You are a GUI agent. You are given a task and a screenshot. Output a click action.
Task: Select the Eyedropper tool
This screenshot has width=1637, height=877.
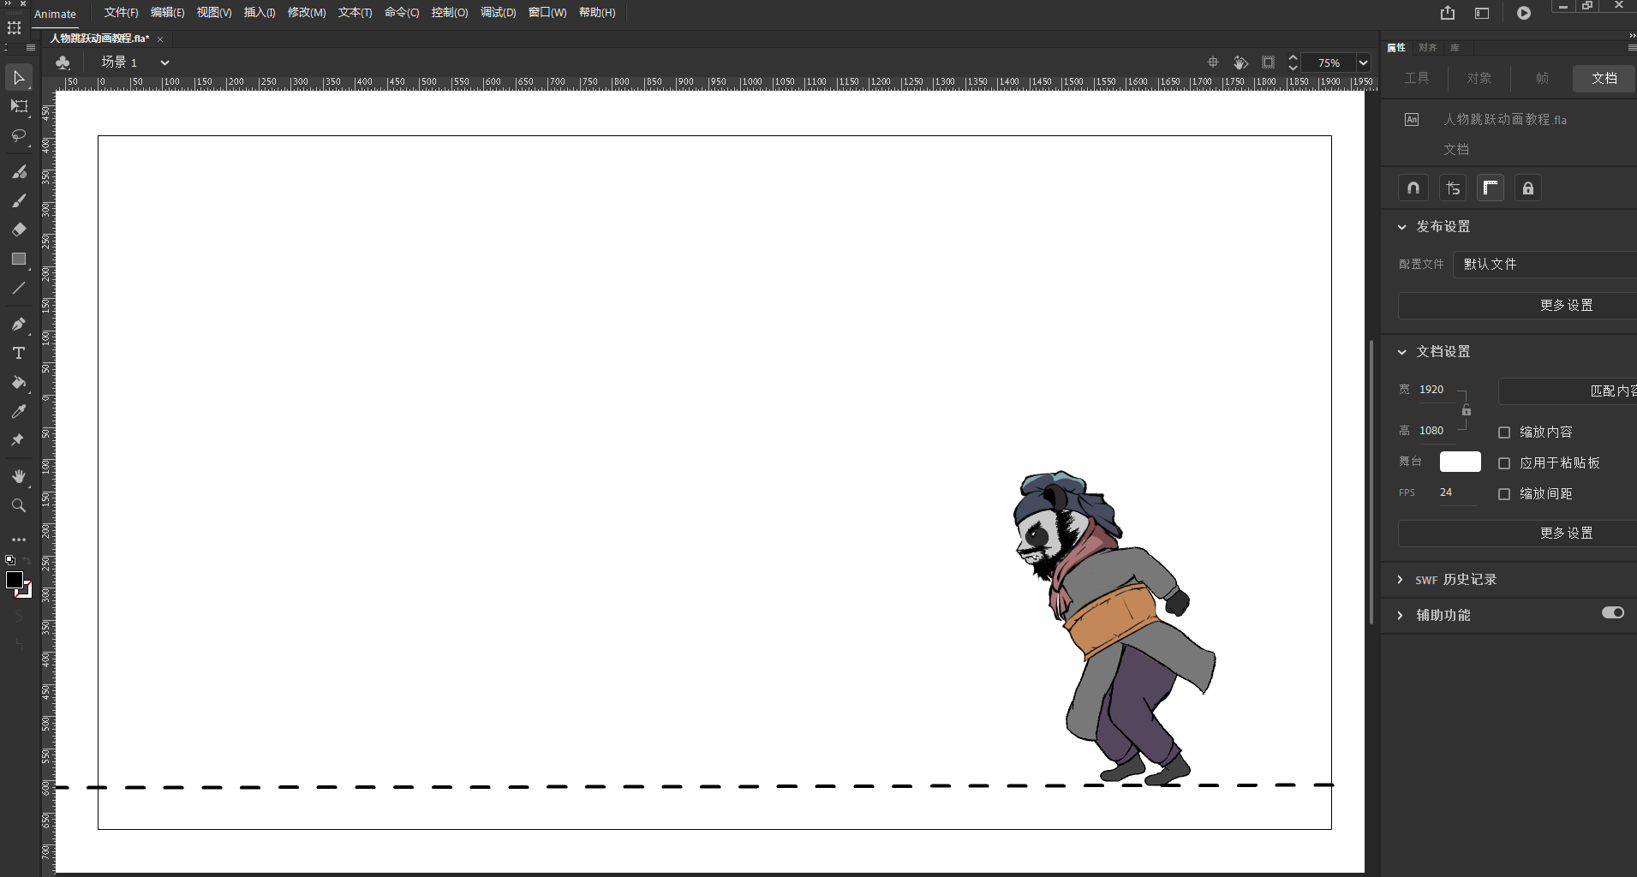pyautogui.click(x=19, y=411)
